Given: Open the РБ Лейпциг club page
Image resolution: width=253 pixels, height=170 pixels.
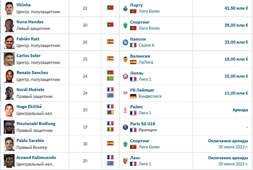Looking at the screenshot, I should click(x=142, y=90).
